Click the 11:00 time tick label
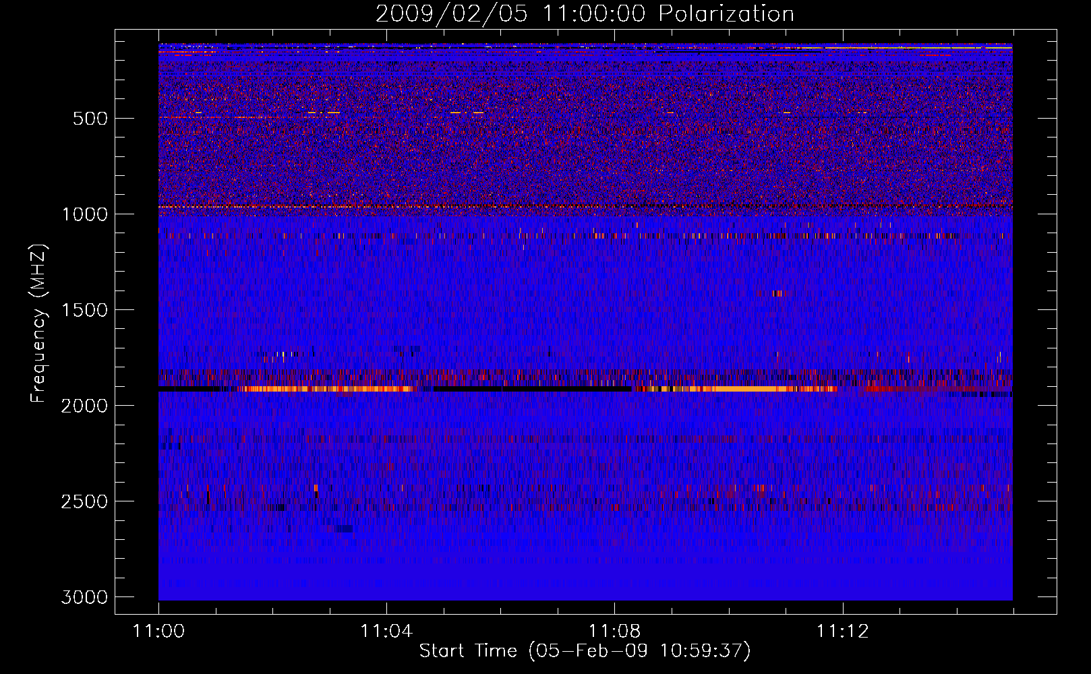 [x=158, y=632]
